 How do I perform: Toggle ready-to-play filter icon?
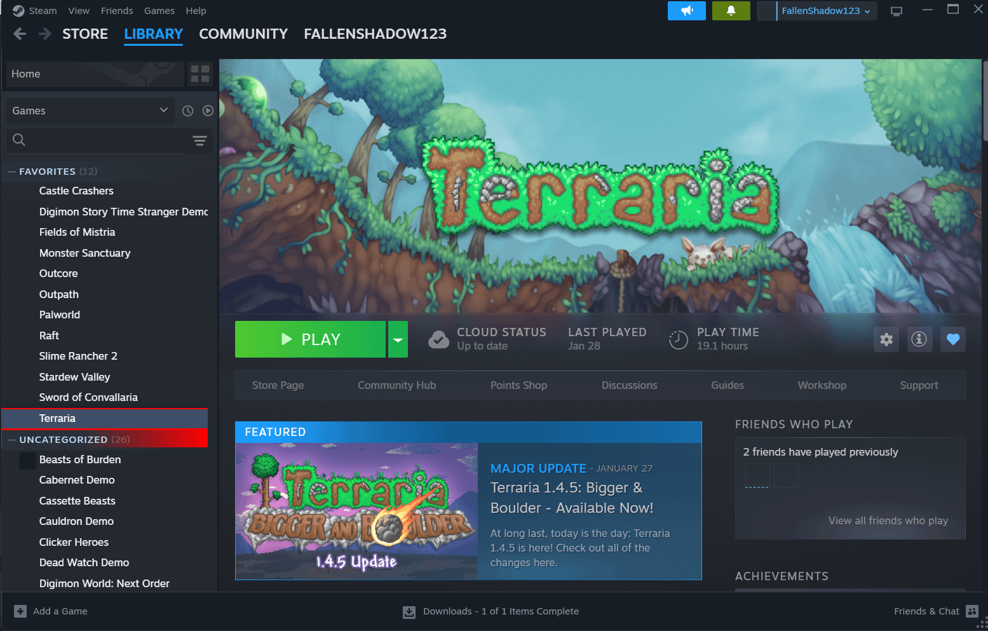[208, 111]
